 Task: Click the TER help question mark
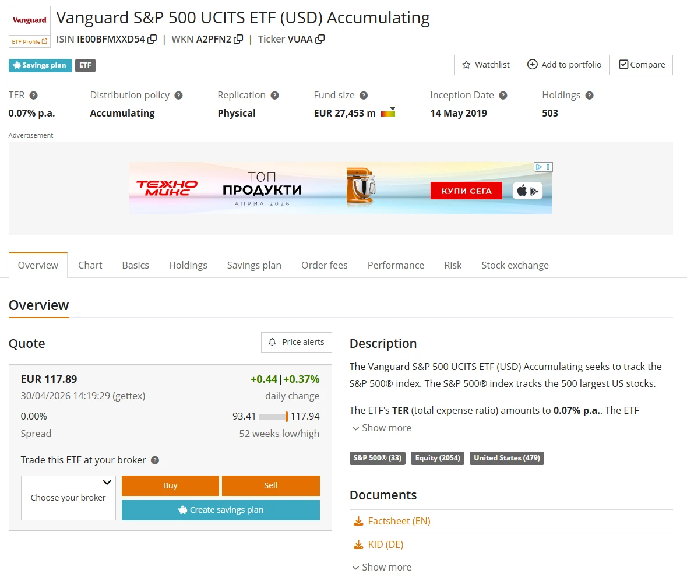pyautogui.click(x=34, y=96)
